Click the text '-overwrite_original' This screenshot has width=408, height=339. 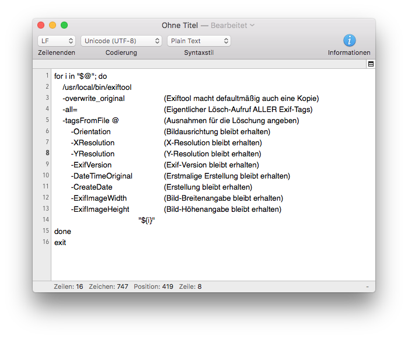(x=93, y=99)
